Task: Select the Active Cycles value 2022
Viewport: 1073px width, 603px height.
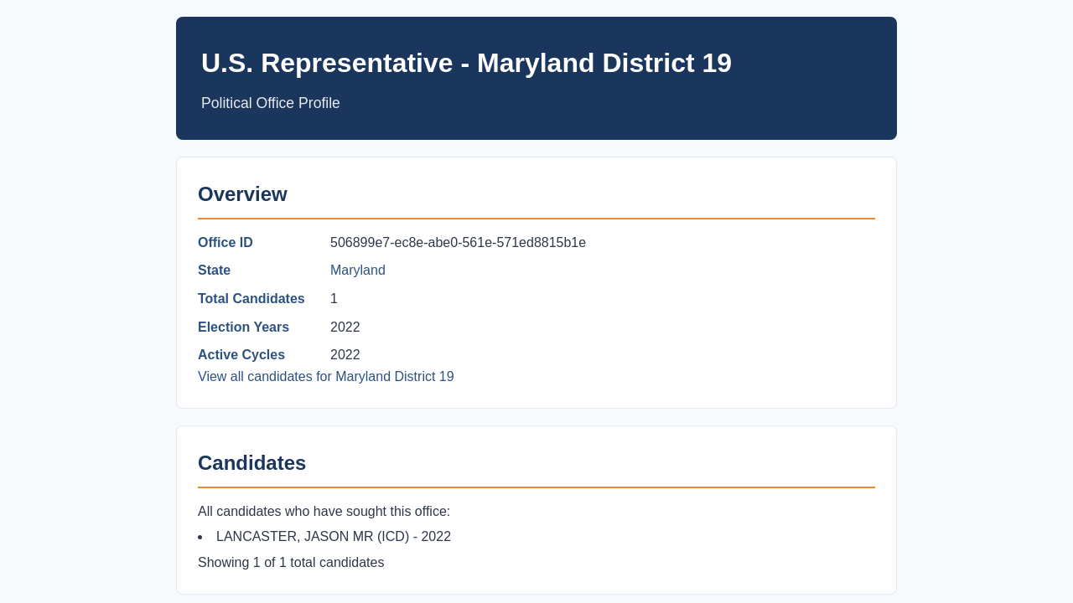Action: (345, 355)
